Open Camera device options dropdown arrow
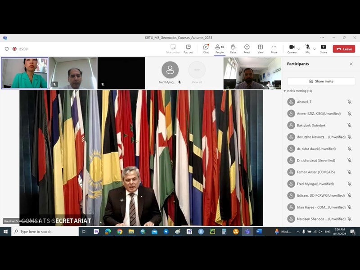 pyautogui.click(x=299, y=49)
